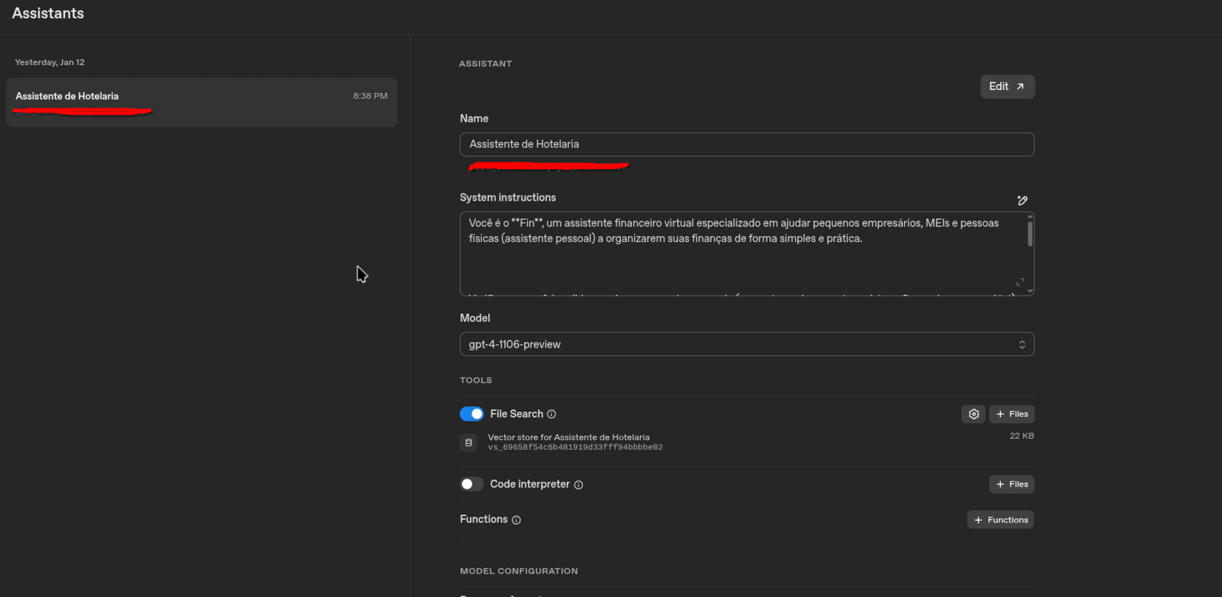Click the Edit button

(1007, 86)
